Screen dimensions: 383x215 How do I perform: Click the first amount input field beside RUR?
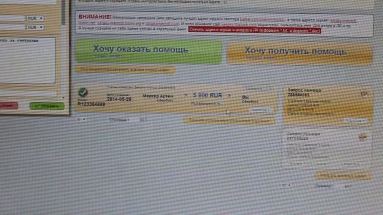pos(12,19)
